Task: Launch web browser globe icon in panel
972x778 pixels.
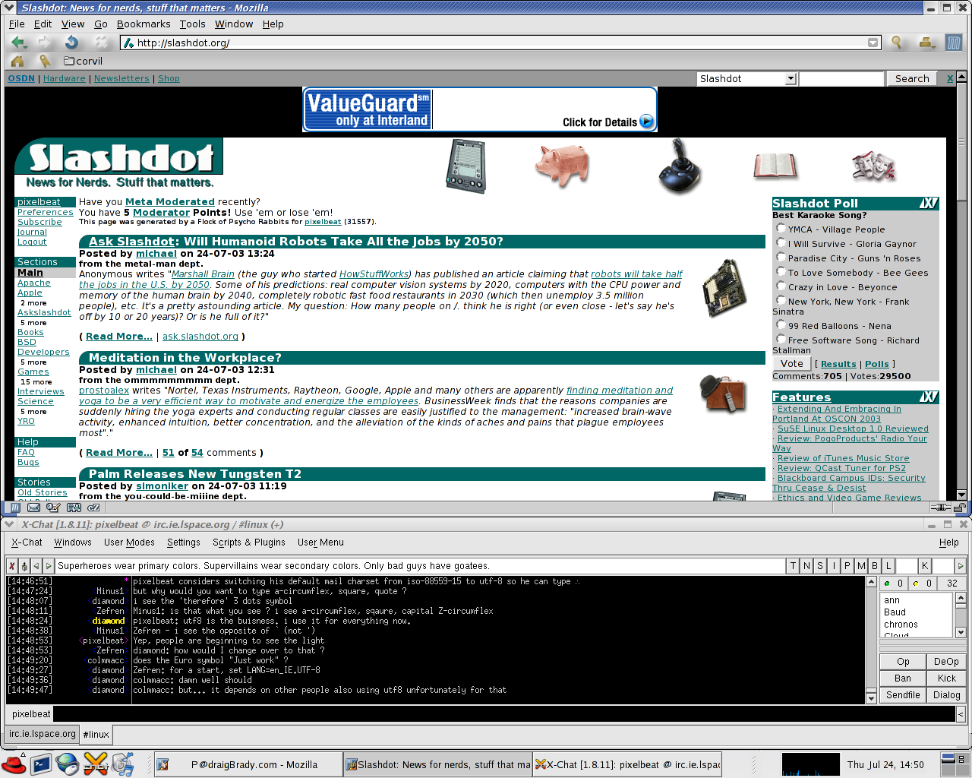Action: [x=68, y=764]
